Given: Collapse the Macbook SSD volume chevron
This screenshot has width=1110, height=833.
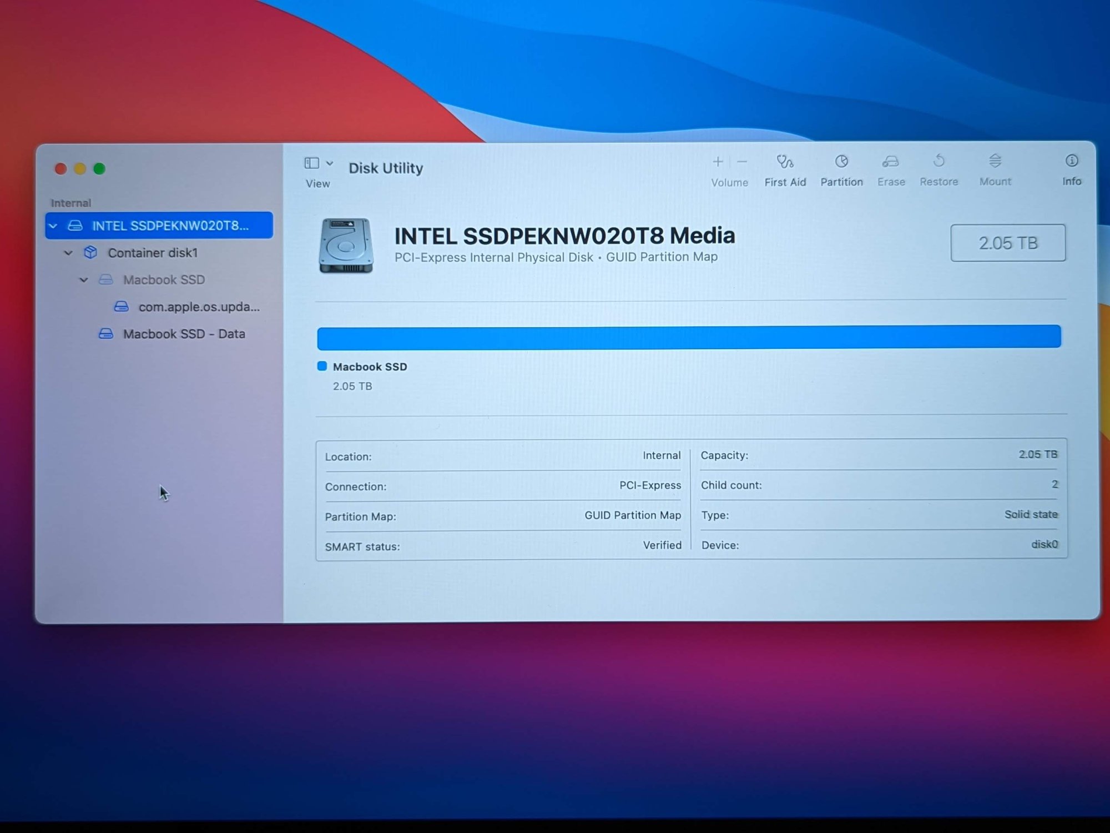Looking at the screenshot, I should pos(84,280).
